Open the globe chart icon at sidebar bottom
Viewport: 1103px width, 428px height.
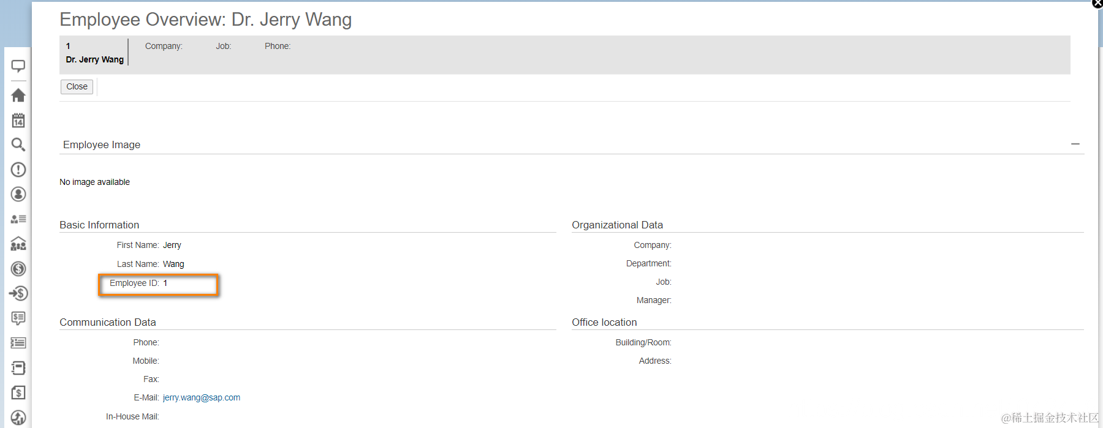pyautogui.click(x=18, y=418)
